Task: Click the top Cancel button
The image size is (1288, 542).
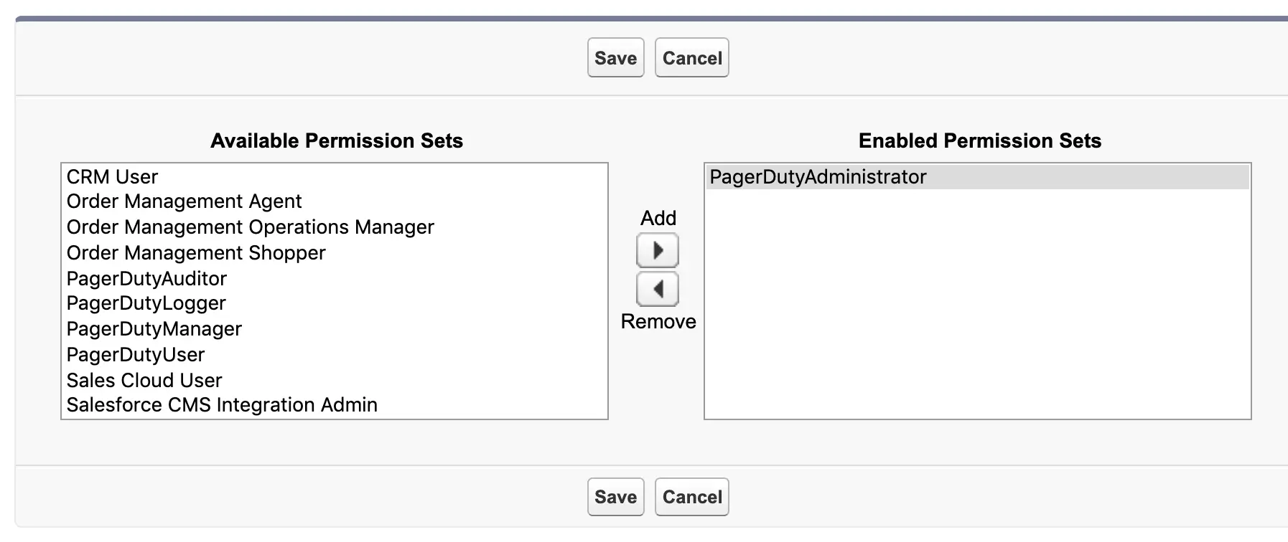Action: pyautogui.click(x=692, y=58)
